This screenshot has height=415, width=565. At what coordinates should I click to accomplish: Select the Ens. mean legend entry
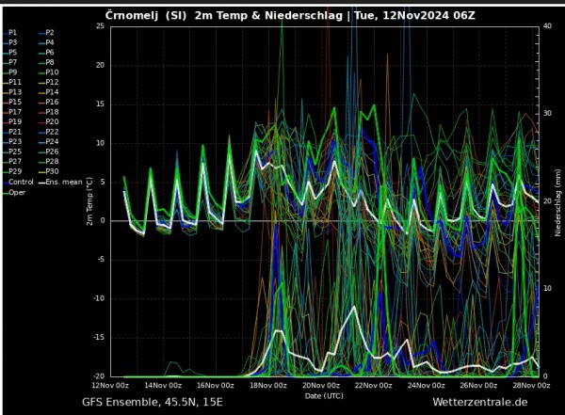(60, 182)
